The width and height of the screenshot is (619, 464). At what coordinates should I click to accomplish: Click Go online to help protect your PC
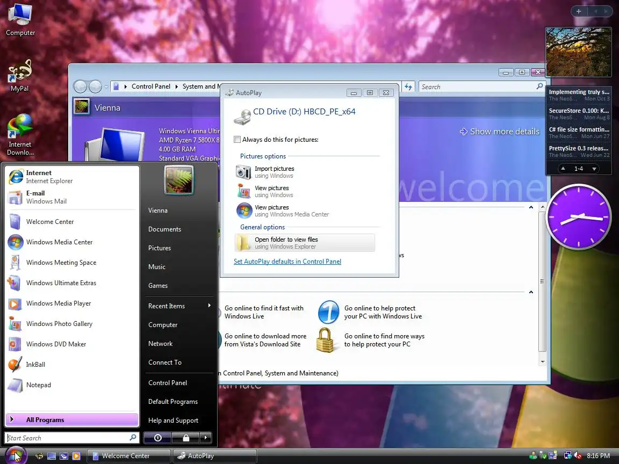pyautogui.click(x=370, y=312)
